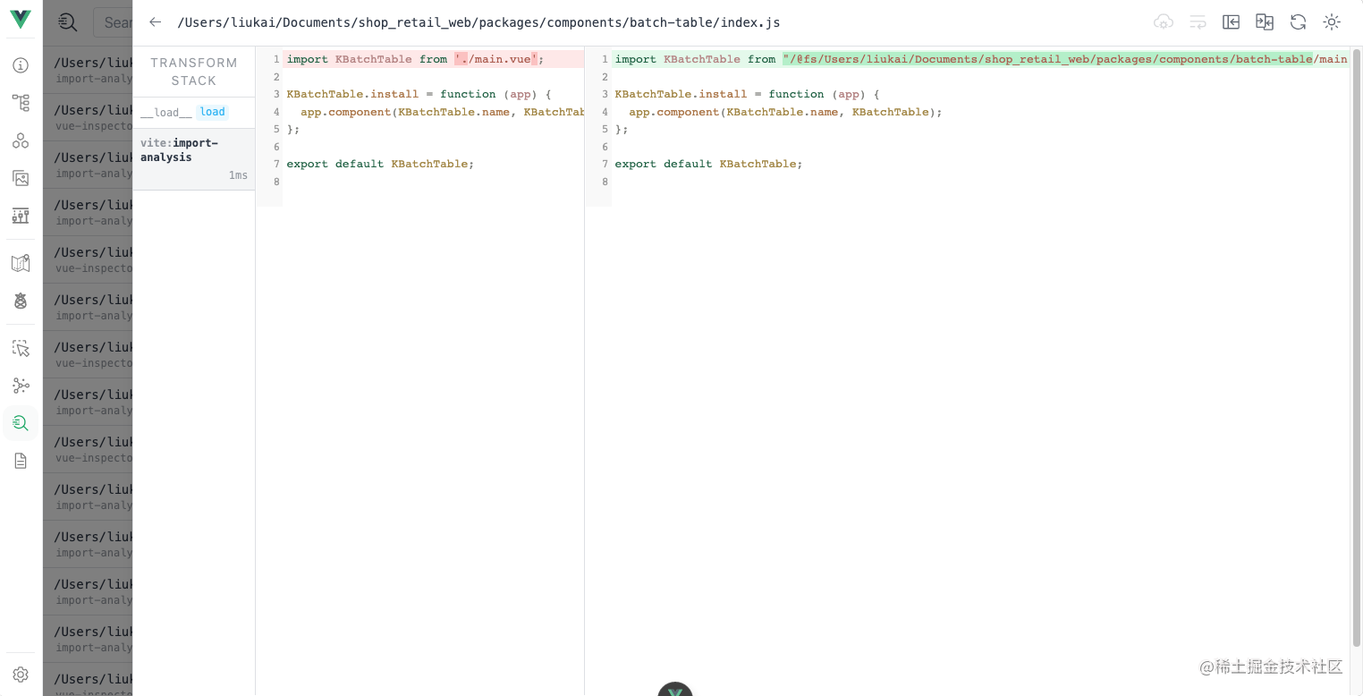Open the Documentation page icon
Image resolution: width=1363 pixels, height=696 pixels.
[20, 461]
